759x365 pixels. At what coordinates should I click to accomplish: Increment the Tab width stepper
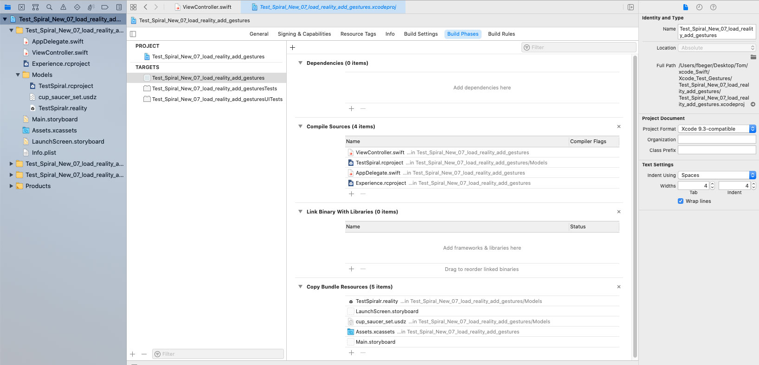coord(713,184)
